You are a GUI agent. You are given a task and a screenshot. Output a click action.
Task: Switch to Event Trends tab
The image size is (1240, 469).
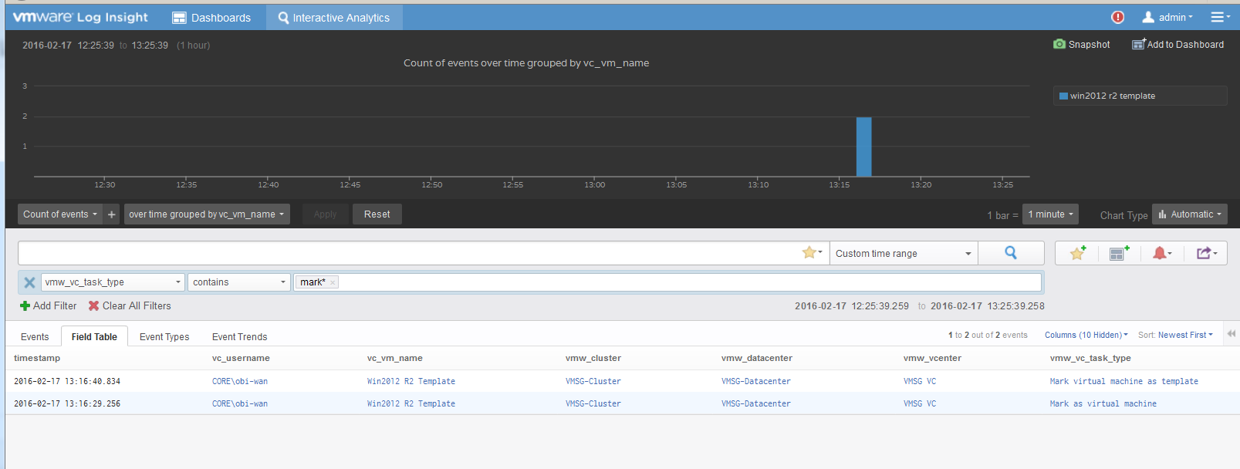point(240,336)
